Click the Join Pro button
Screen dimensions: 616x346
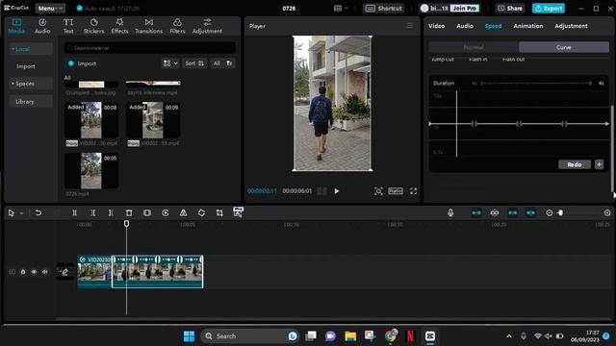pos(465,9)
